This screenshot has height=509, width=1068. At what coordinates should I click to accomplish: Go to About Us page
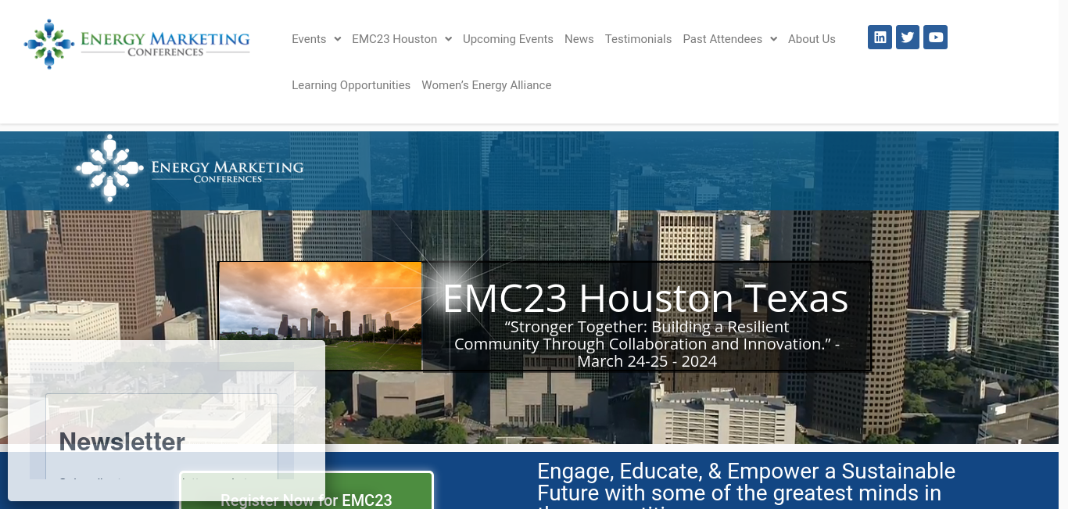click(812, 39)
